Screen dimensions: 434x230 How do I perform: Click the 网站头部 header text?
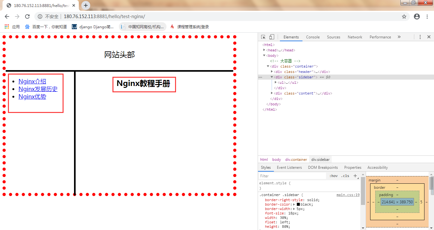point(119,55)
